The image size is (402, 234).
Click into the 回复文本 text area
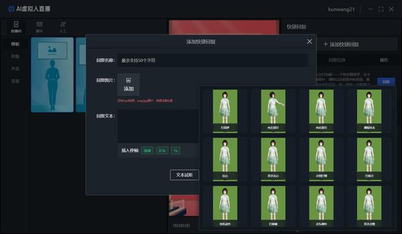coord(158,126)
